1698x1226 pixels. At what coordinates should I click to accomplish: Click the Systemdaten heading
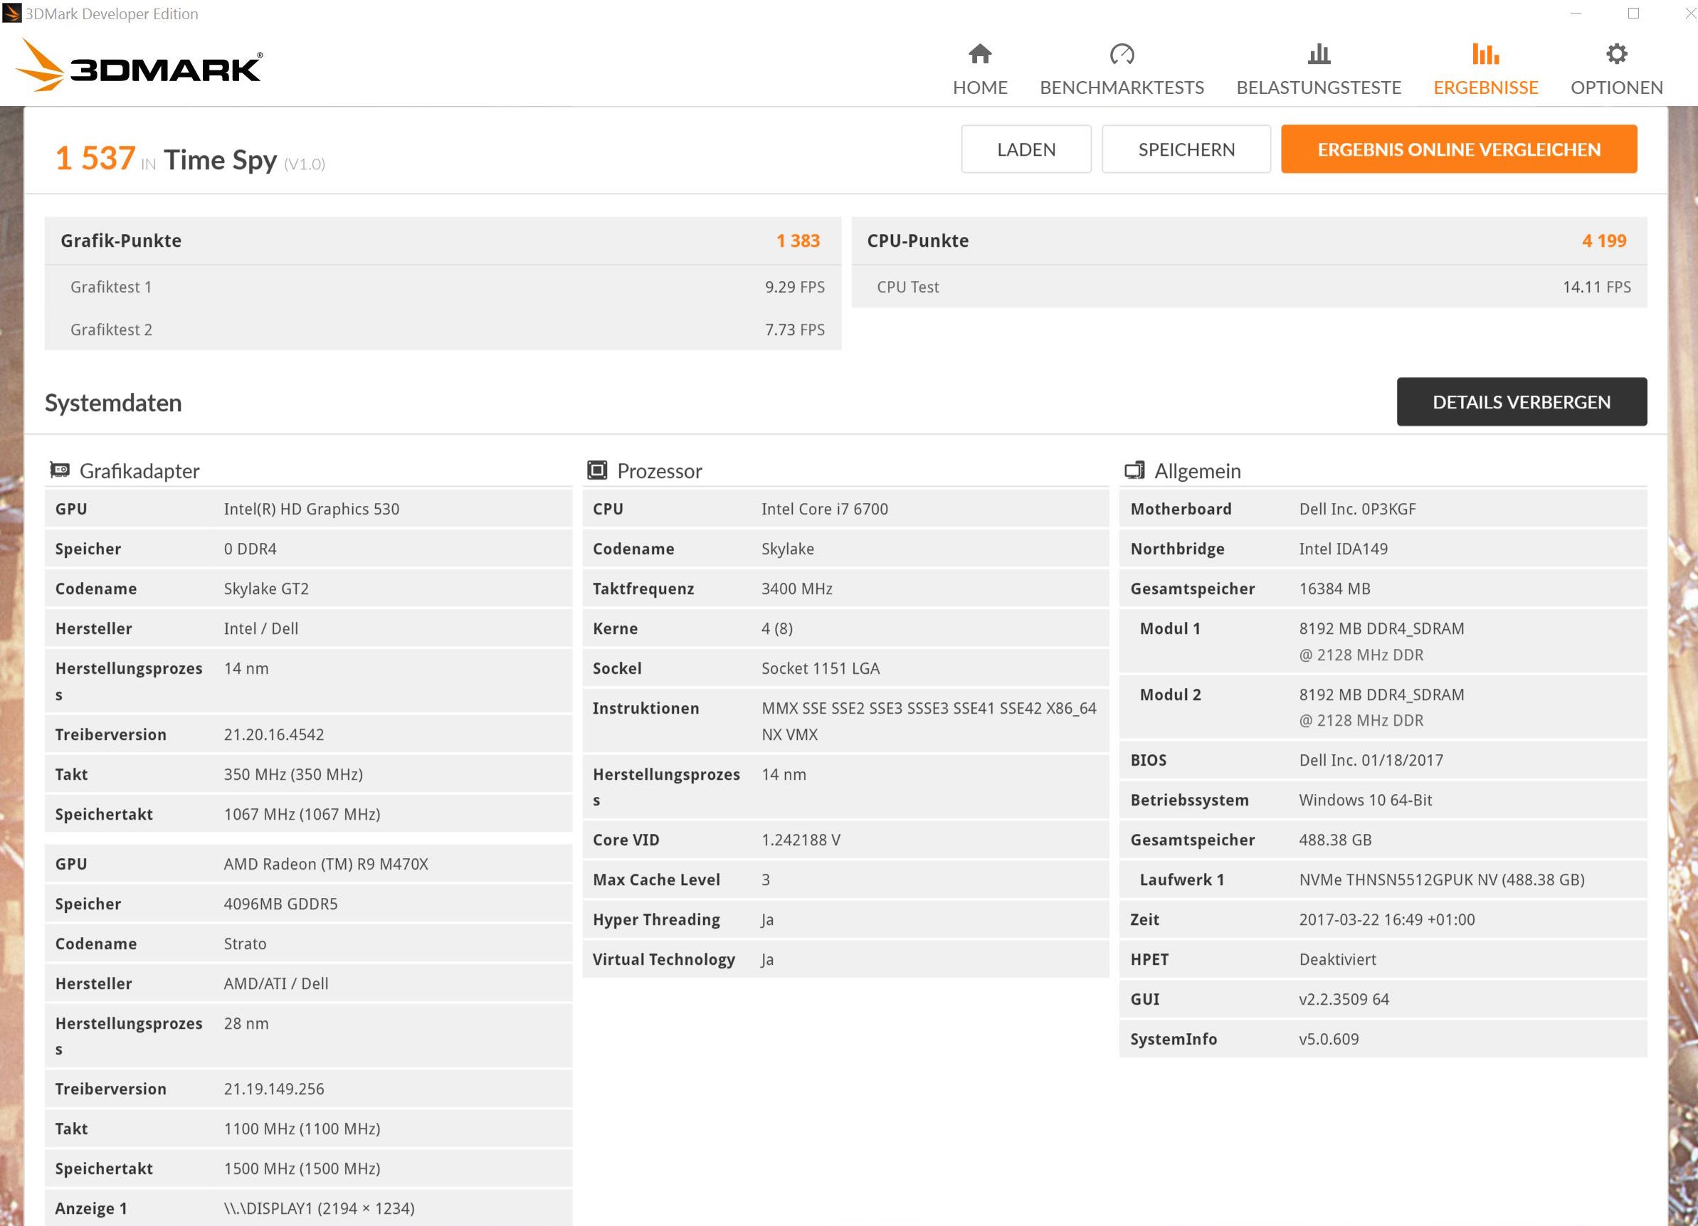click(113, 403)
